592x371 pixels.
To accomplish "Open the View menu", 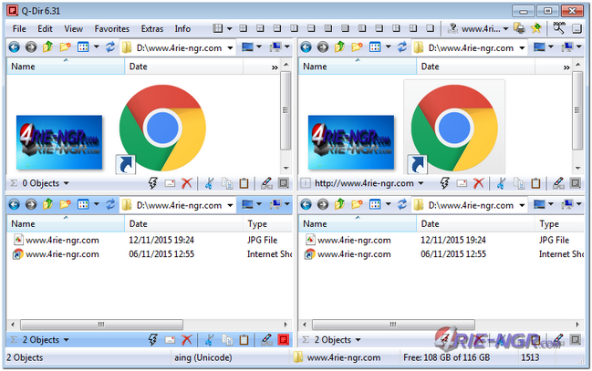I will (73, 28).
